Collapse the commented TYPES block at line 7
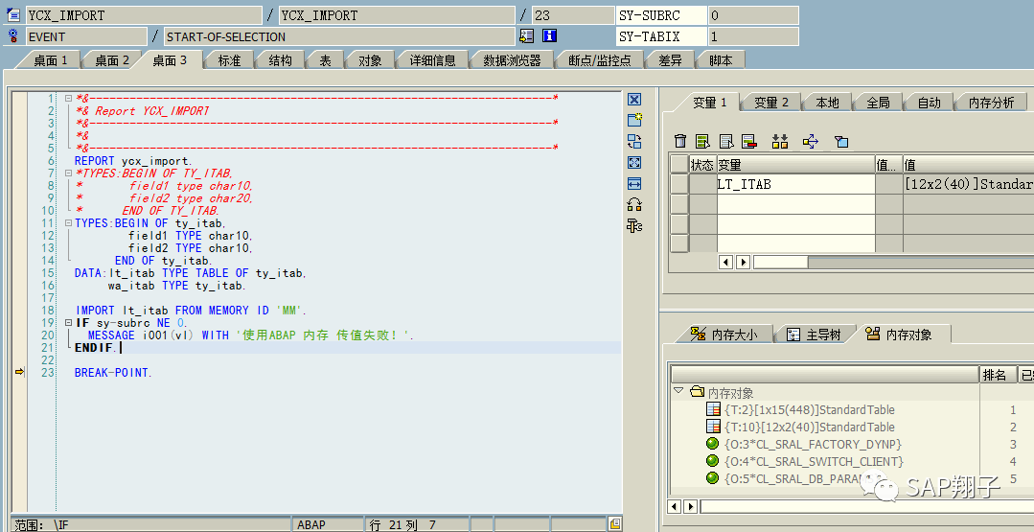The height and width of the screenshot is (532, 1034). tap(68, 173)
